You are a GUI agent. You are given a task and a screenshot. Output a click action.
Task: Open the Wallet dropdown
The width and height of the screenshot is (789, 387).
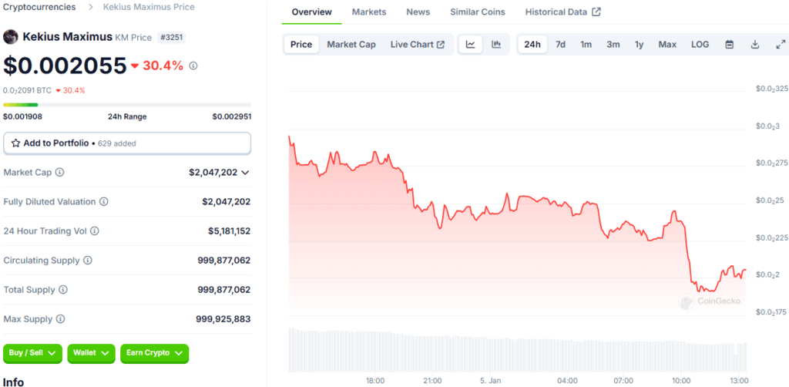click(91, 353)
